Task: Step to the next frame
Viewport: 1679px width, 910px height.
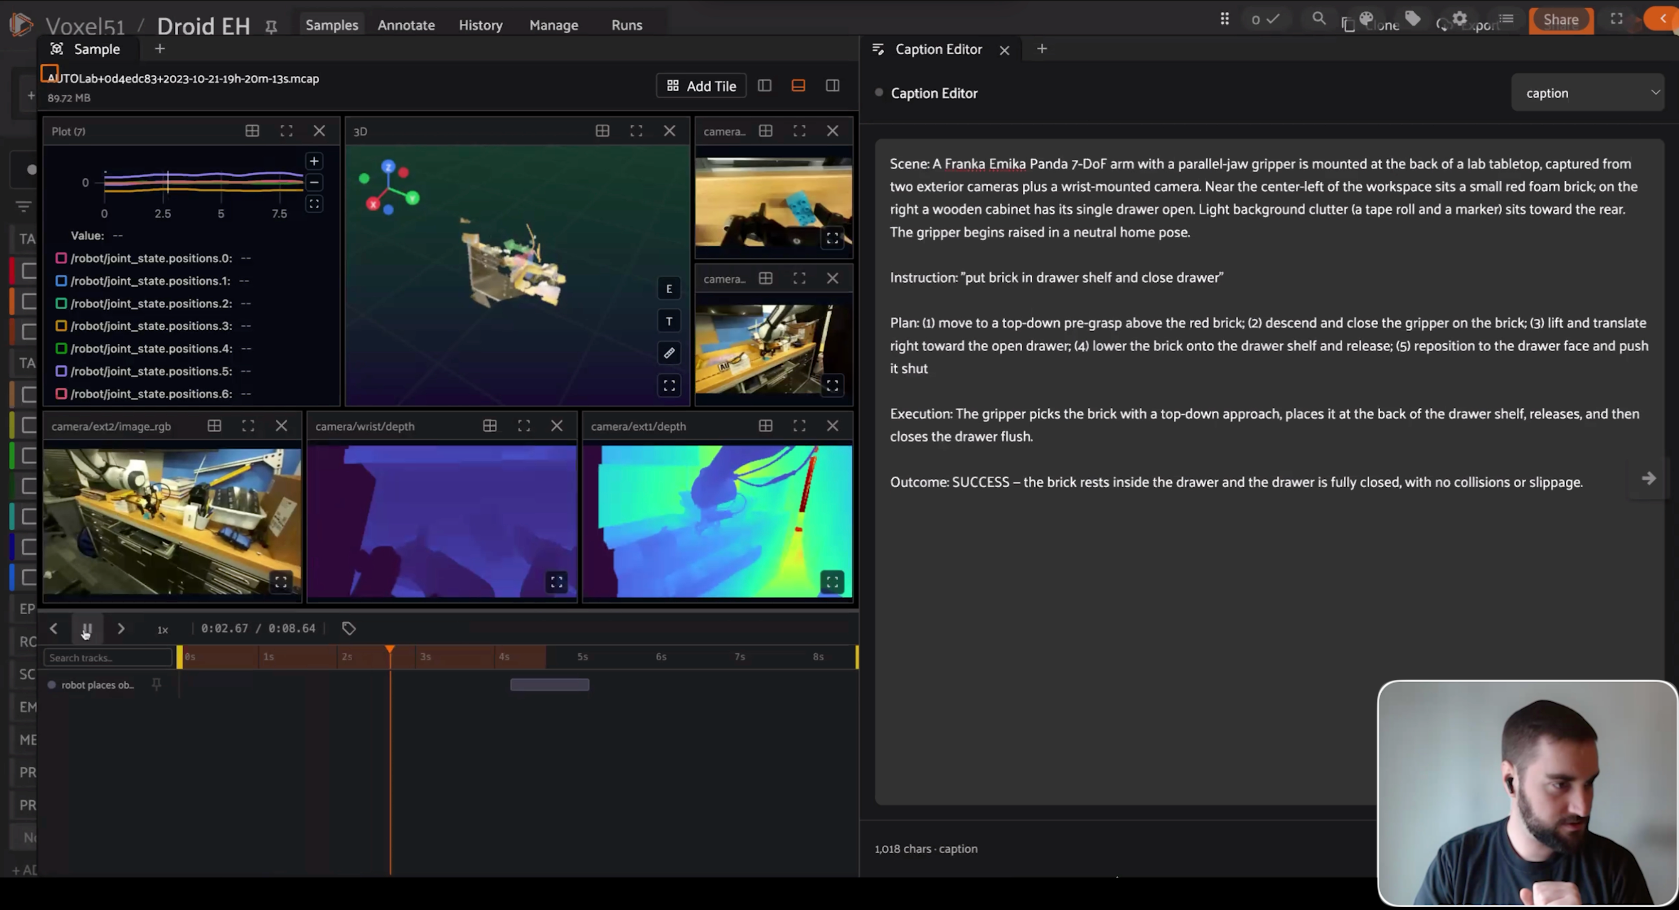Action: tap(120, 628)
